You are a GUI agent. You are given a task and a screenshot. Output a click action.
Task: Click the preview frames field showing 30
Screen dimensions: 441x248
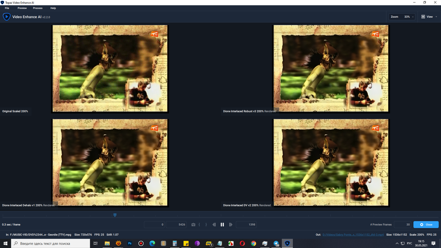pos(402,225)
